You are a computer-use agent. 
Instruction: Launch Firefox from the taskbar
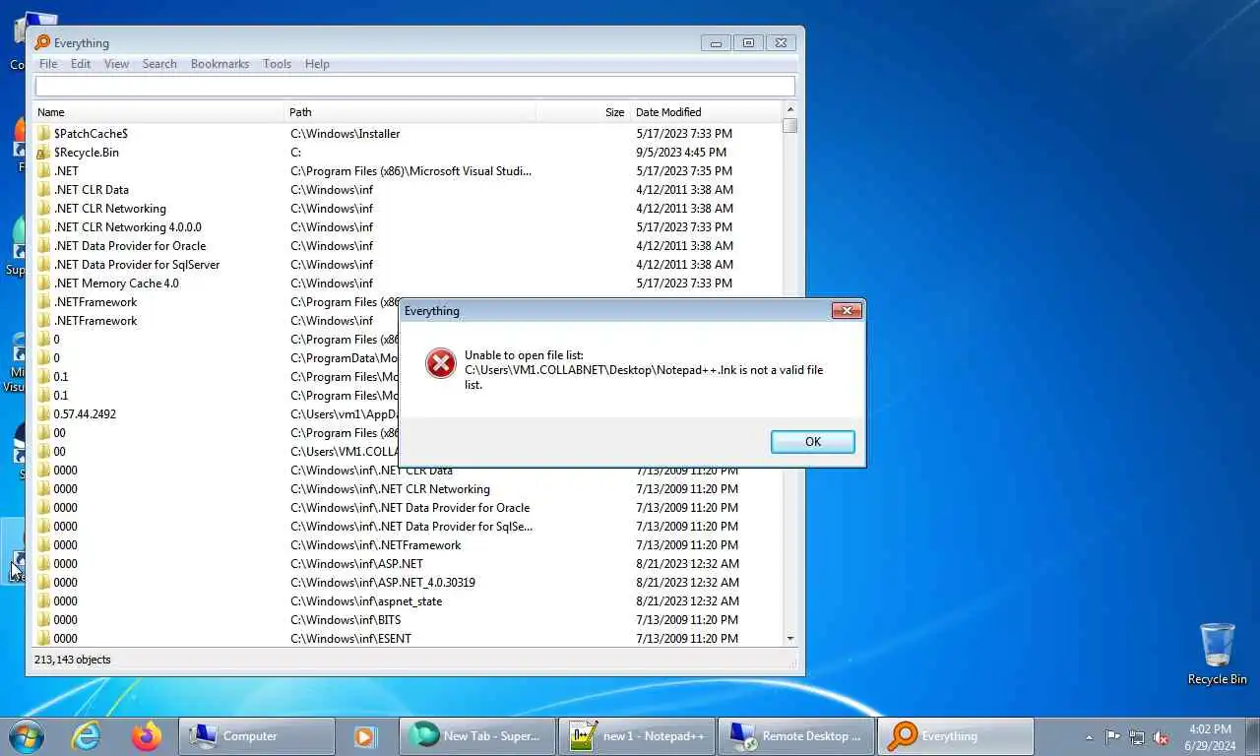147,735
